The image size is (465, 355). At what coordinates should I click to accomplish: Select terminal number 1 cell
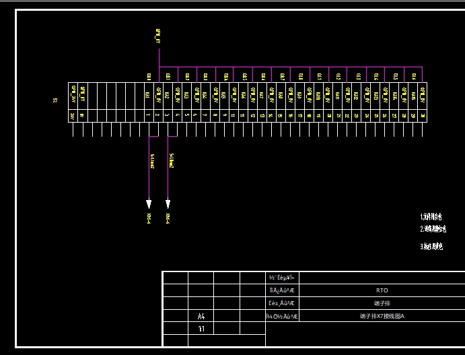point(149,115)
